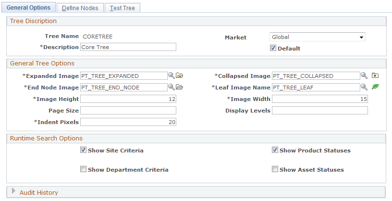Enable Show Department Criteria option

[x=83, y=169]
